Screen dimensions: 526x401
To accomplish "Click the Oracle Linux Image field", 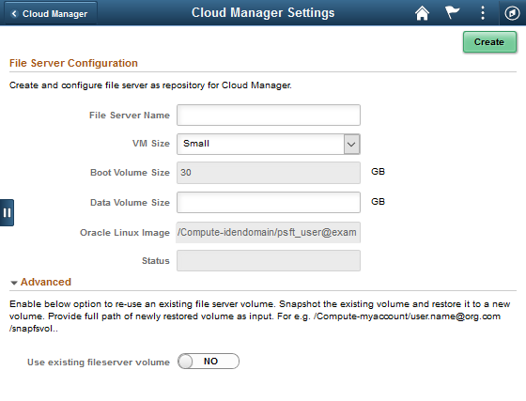I will [x=269, y=232].
